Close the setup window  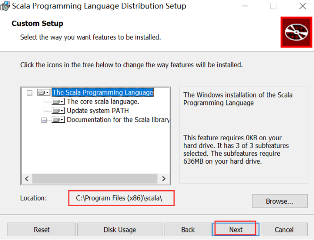pyautogui.click(x=303, y=6)
